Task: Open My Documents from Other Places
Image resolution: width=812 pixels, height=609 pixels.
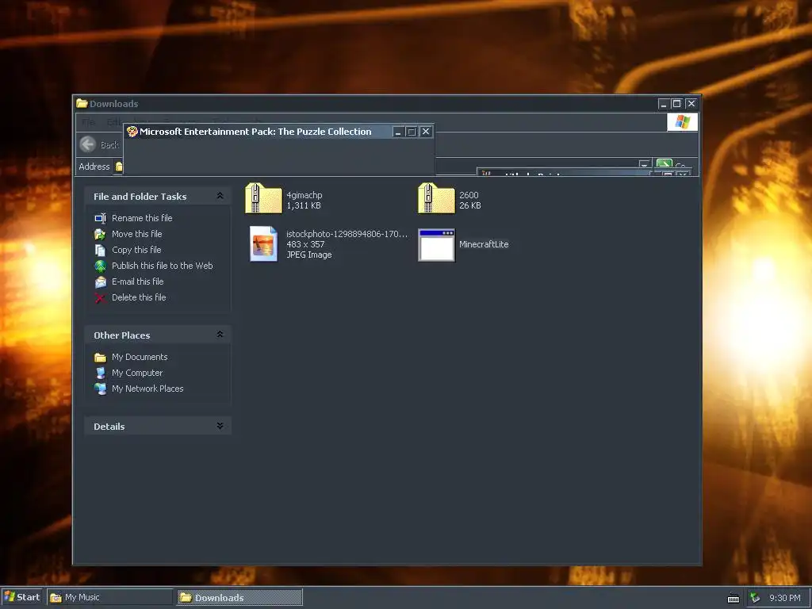Action: [x=140, y=358]
